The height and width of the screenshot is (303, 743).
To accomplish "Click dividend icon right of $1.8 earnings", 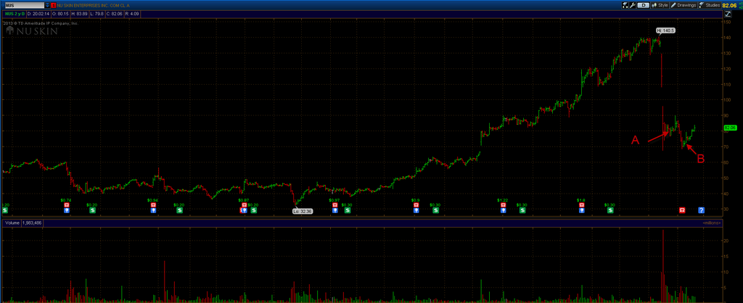I will point(610,210).
